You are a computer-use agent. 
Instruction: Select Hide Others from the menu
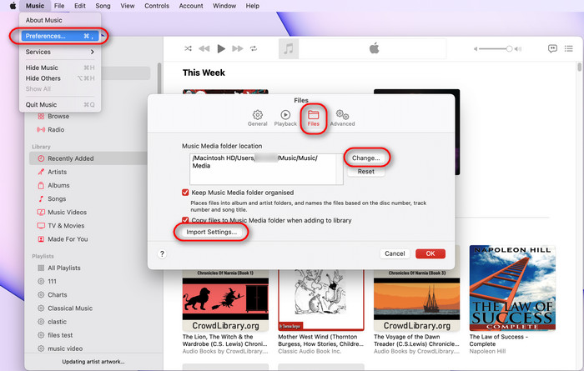59,78
